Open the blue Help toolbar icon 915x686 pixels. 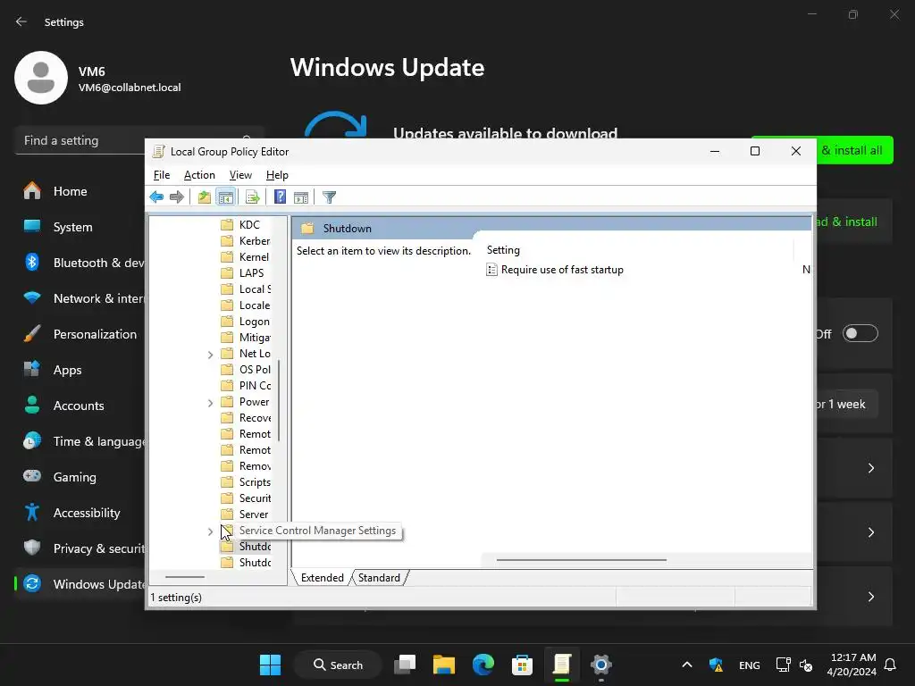pos(280,197)
